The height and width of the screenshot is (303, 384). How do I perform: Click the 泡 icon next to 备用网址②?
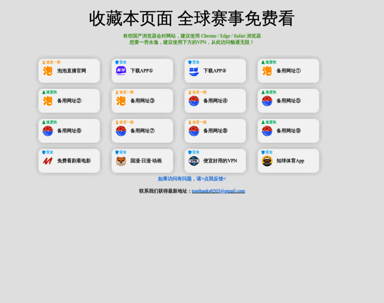[48, 101]
